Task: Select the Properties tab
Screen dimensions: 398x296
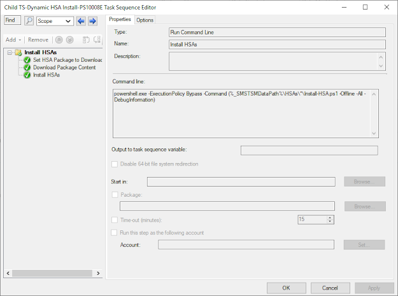Action: click(120, 19)
